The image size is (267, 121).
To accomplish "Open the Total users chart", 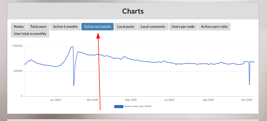I will click(x=38, y=26).
